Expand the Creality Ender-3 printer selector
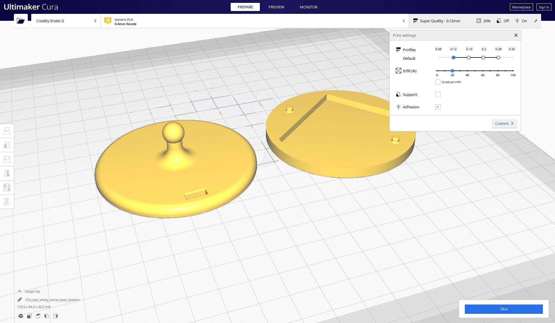555x323 pixels. (x=66, y=21)
